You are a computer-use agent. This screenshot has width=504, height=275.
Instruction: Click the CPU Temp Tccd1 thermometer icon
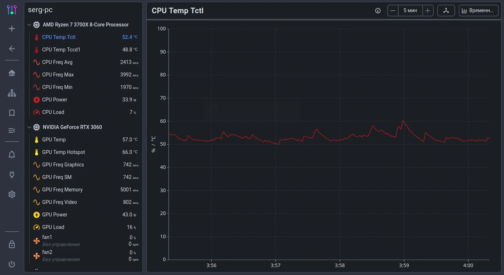click(x=36, y=50)
